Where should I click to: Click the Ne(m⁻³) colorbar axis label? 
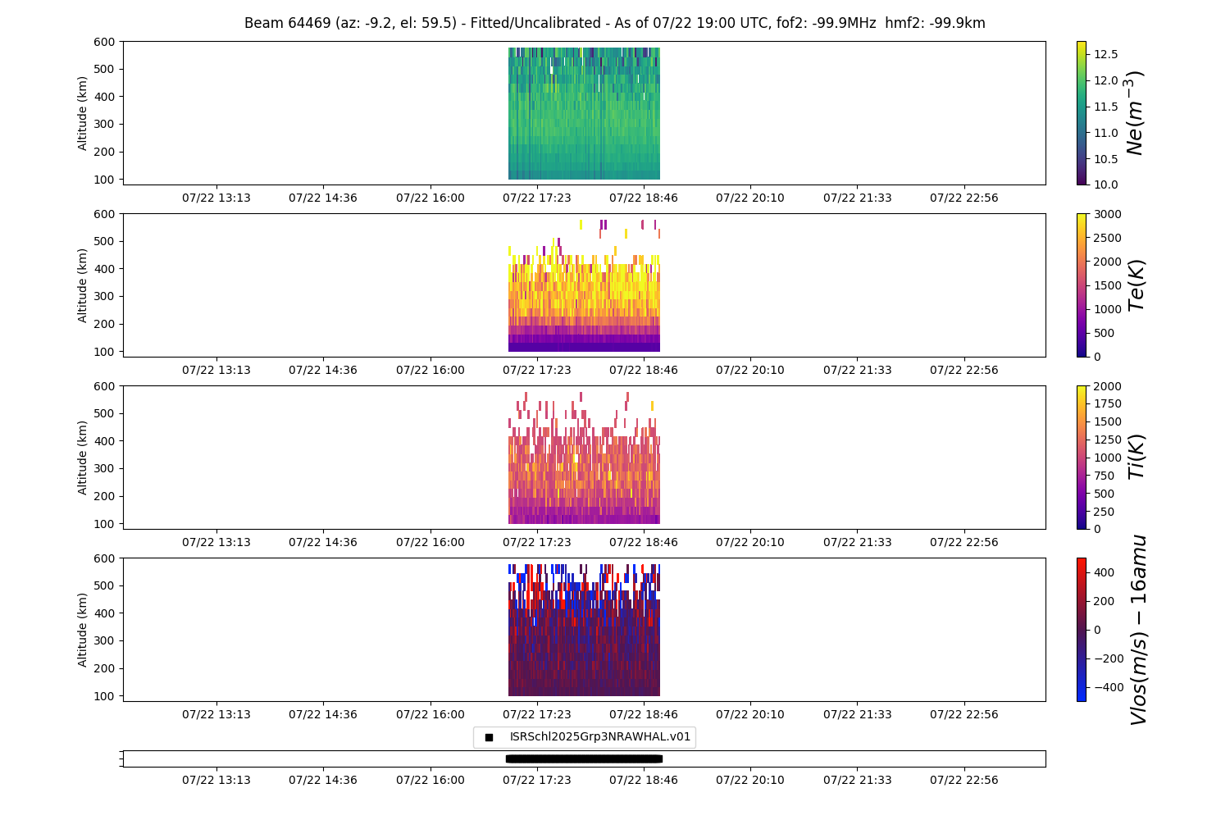[x=1135, y=113]
